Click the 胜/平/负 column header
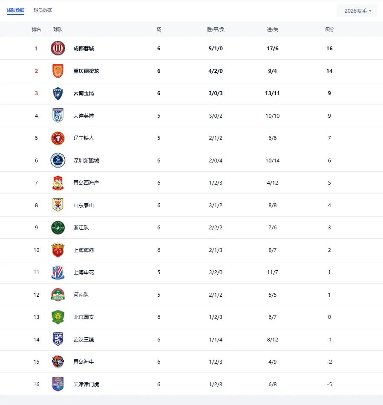The height and width of the screenshot is (405, 383). (216, 29)
